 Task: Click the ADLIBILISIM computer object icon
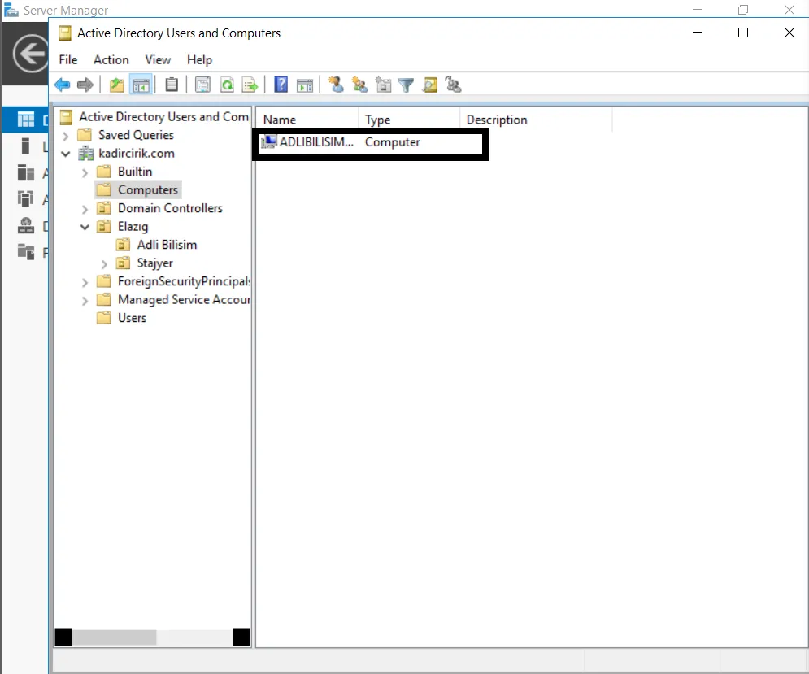[268, 142]
